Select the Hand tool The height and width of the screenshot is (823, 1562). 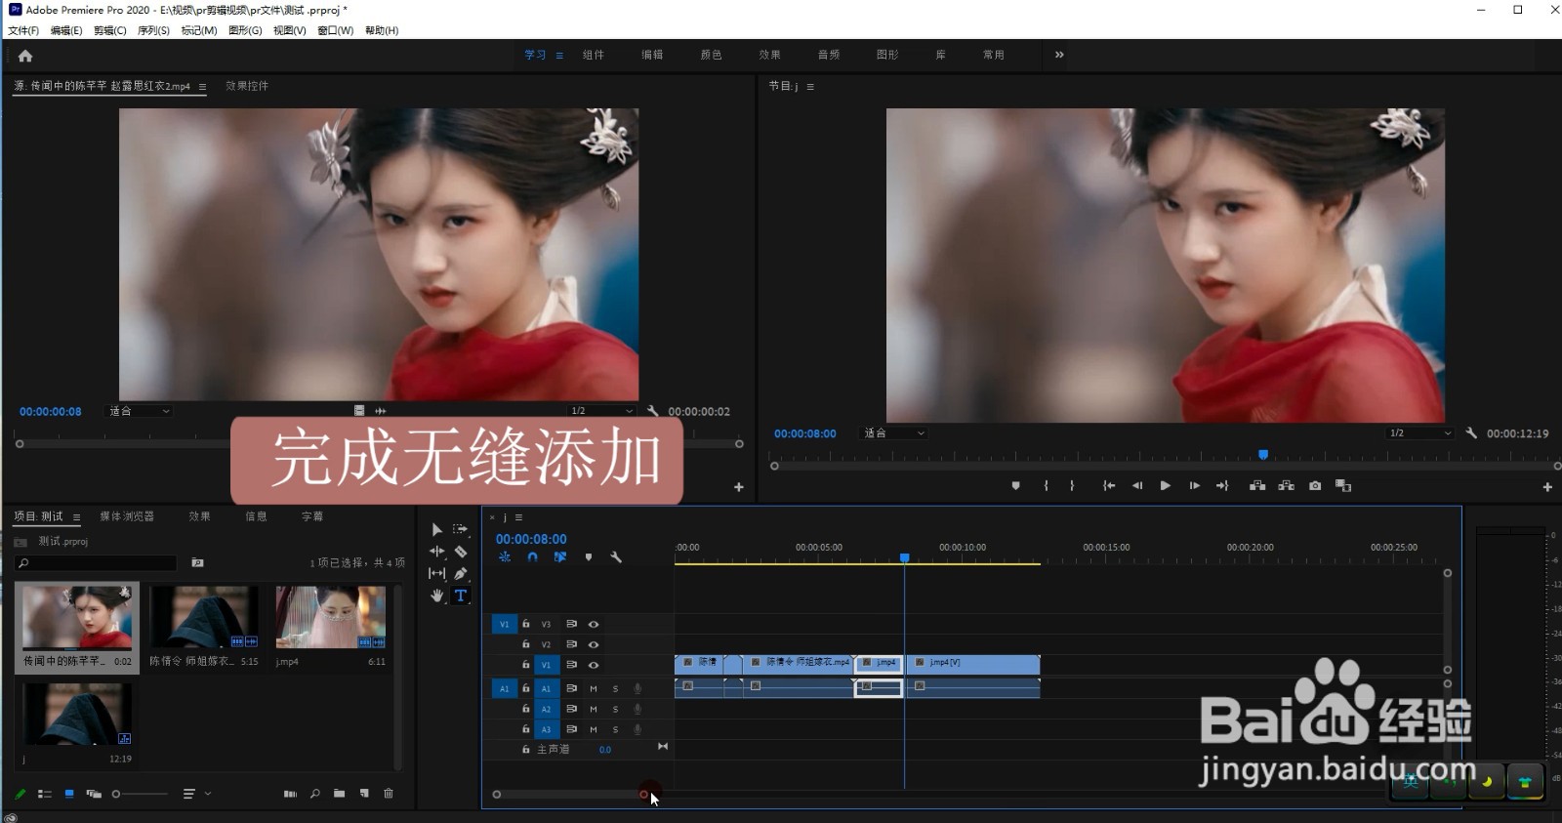pos(436,596)
